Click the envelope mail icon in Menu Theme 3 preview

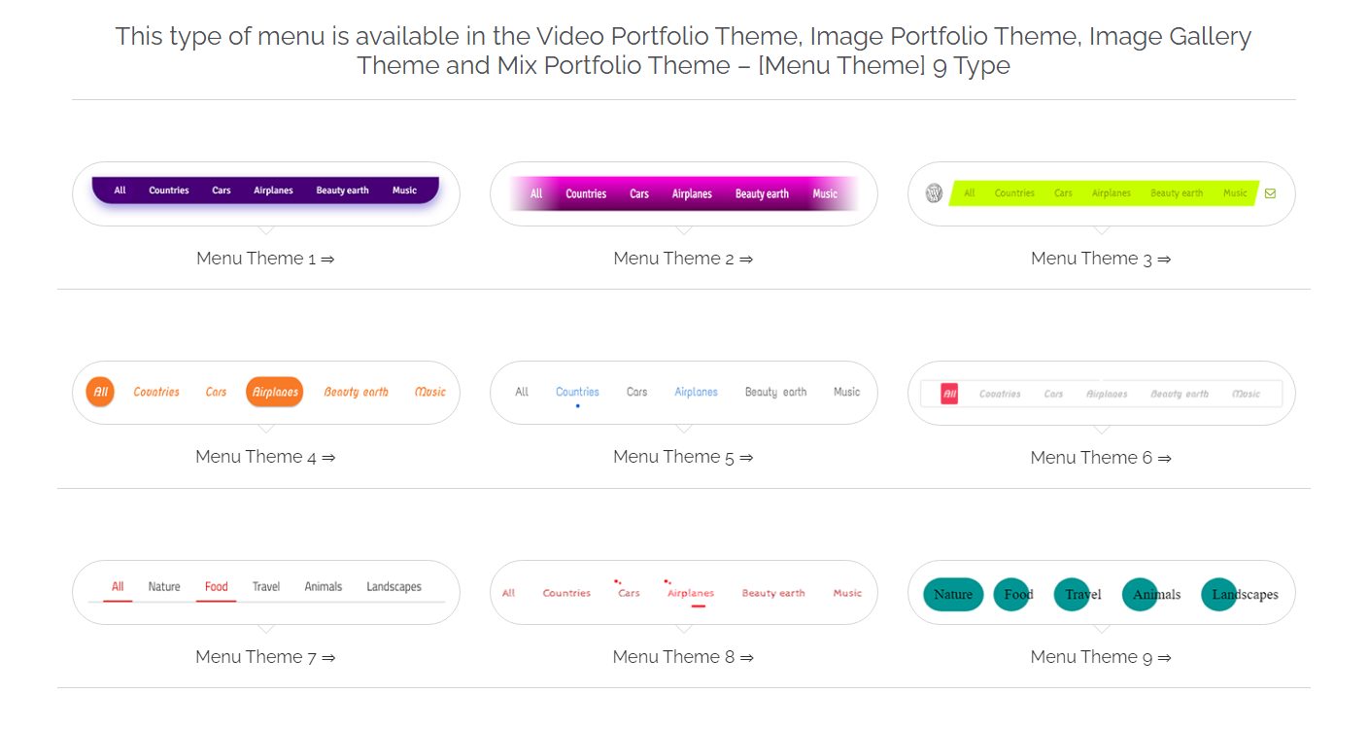1270,193
